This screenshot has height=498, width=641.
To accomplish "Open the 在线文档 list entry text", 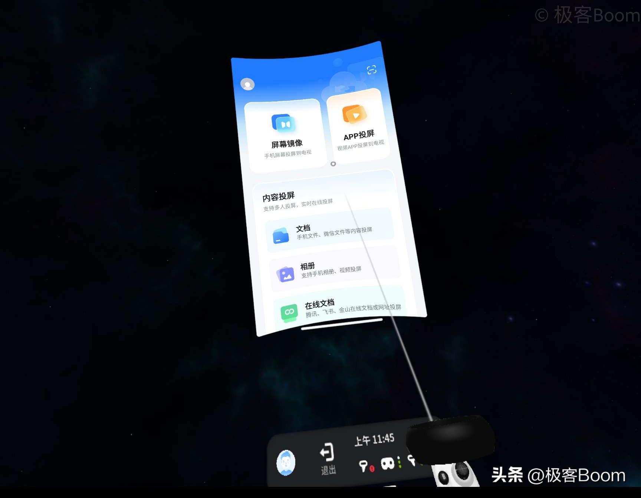I will pos(319,304).
